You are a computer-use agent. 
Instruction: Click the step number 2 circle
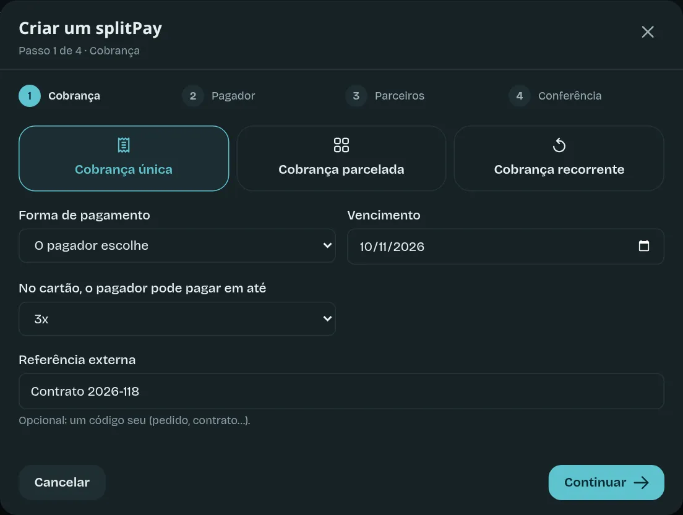pos(193,96)
